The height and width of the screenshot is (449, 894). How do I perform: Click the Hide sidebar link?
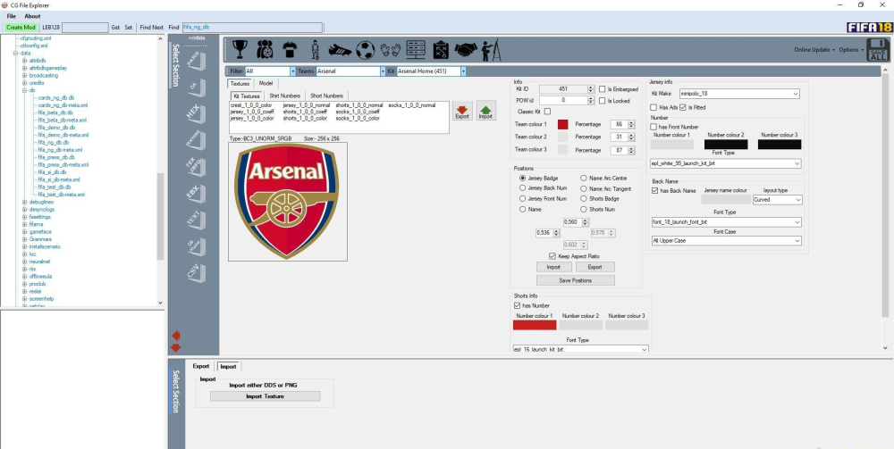pos(197,38)
